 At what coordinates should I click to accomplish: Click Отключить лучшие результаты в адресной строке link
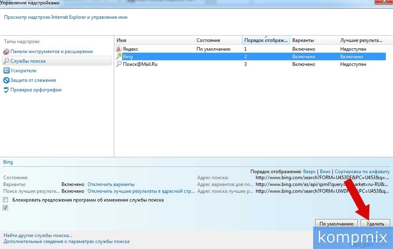[141, 191]
